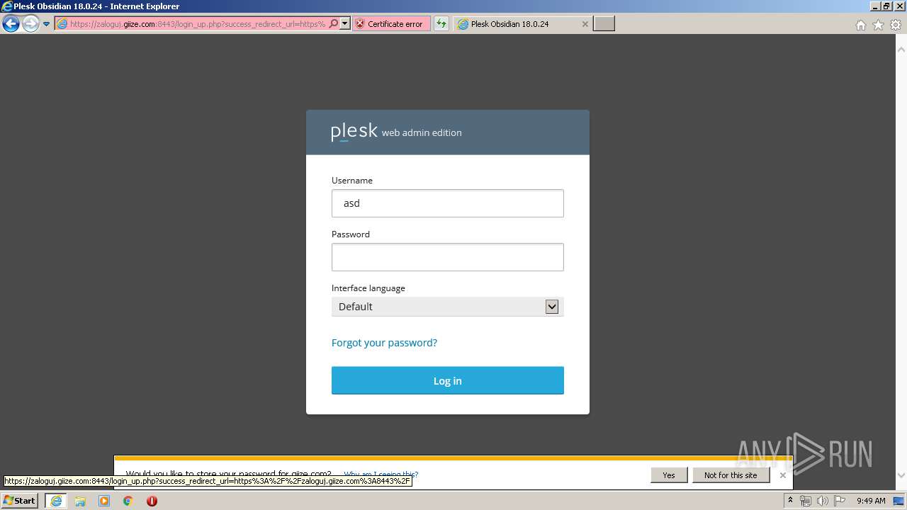Click the network tray icon
Viewport: 907px width, 510px height.
tap(806, 501)
